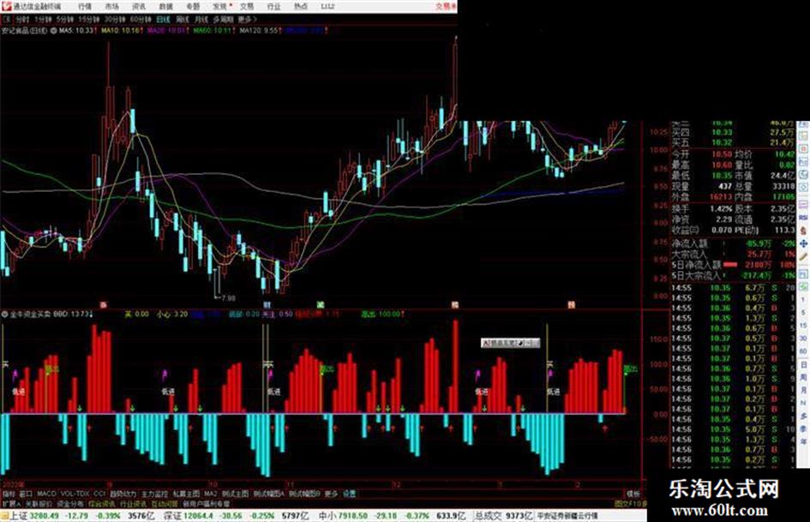Switch indicator to 测试幅图A

[x=269, y=494]
